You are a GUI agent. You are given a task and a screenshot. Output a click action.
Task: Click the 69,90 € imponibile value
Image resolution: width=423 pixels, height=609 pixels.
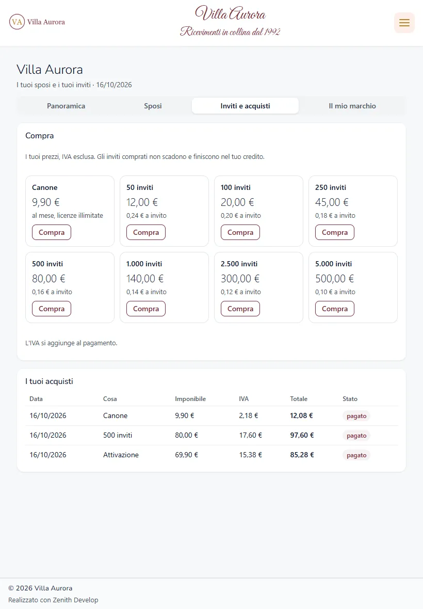click(x=186, y=455)
